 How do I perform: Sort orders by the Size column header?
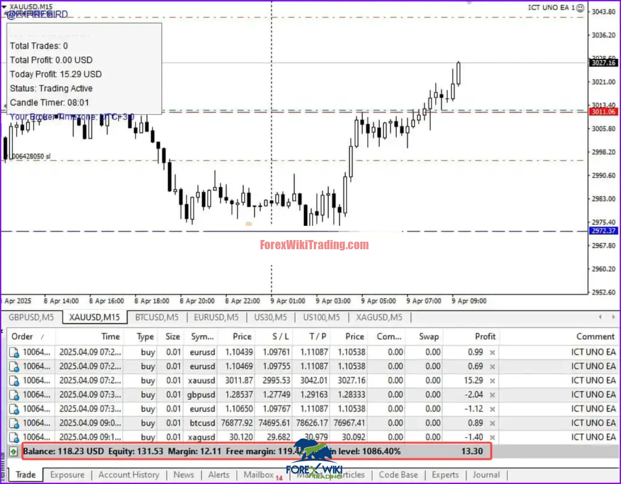tap(169, 337)
